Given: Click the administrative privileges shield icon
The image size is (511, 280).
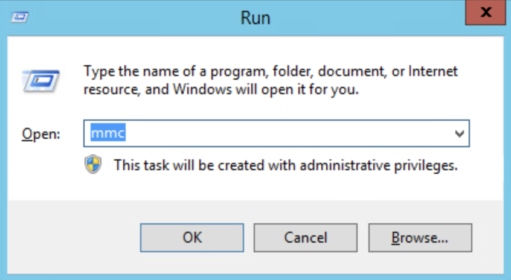Looking at the screenshot, I should 93,165.
